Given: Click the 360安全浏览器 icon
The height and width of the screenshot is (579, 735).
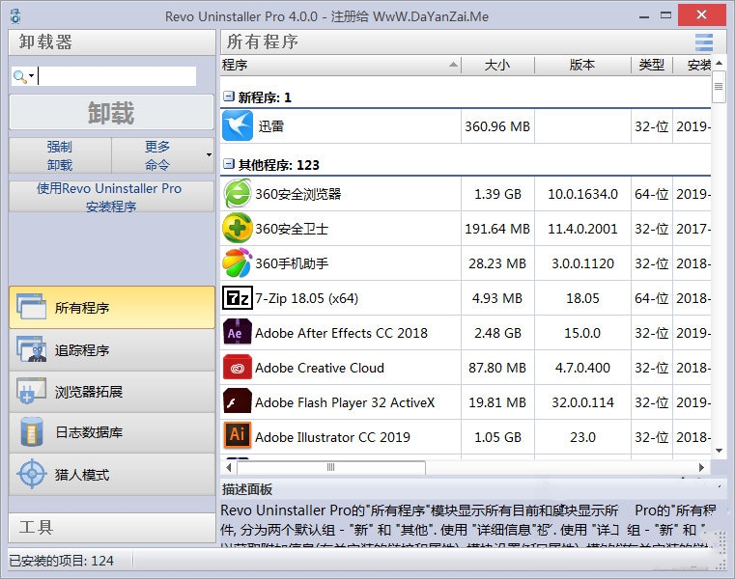Looking at the screenshot, I should coord(238,193).
